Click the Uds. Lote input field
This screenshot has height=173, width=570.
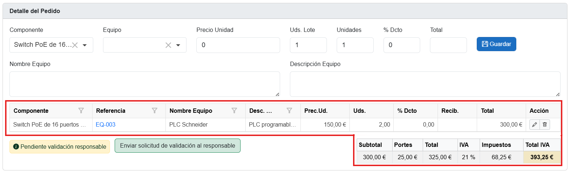(308, 45)
